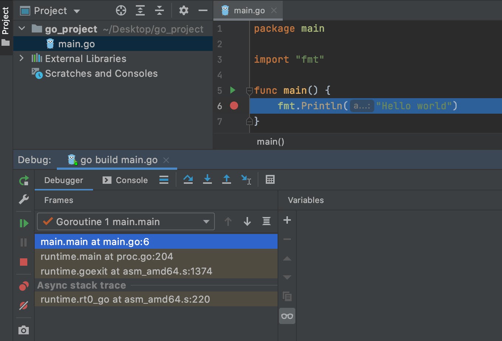Image resolution: width=502 pixels, height=341 pixels.
Task: Close the main.go editor tab
Action: [274, 10]
